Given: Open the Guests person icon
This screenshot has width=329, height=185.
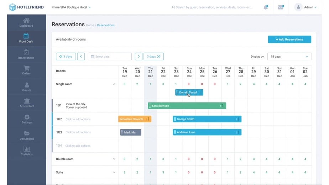Looking at the screenshot, I should click(27, 85).
